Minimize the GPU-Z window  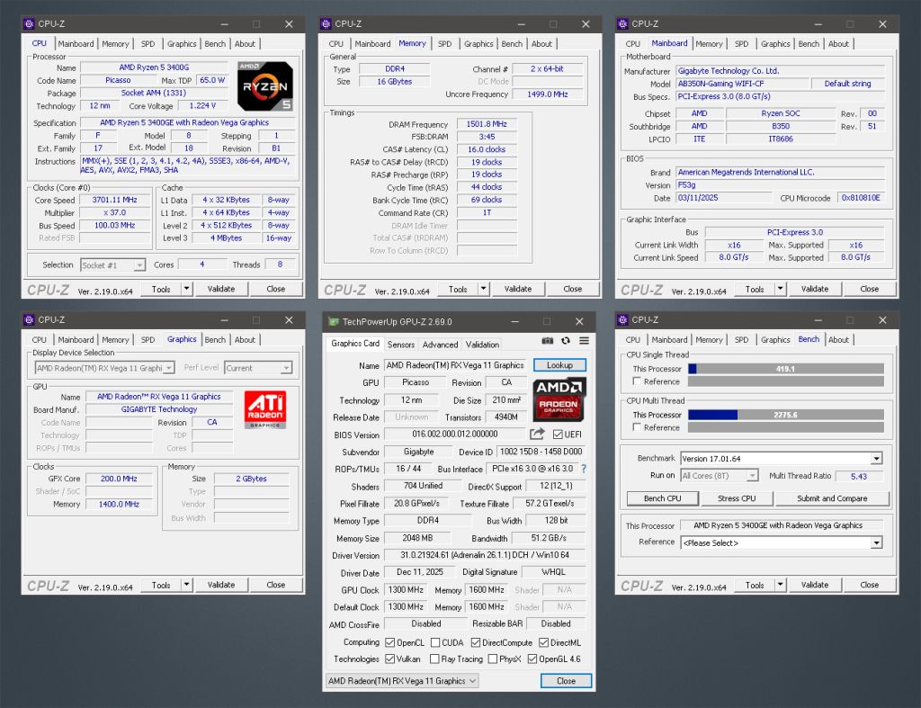(515, 321)
